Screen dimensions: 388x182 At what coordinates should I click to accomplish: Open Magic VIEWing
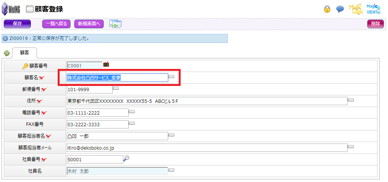pyautogui.click(x=373, y=9)
